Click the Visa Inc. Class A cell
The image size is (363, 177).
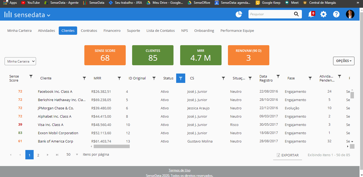51,125
